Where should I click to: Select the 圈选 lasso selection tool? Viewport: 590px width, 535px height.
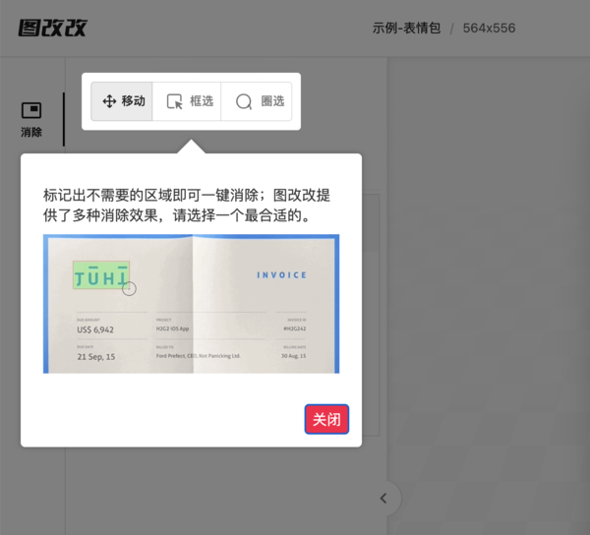click(x=257, y=101)
